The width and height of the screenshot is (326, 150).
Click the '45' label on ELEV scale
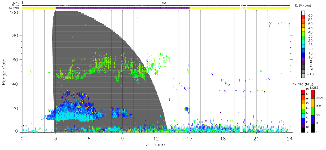click(x=310, y=28)
